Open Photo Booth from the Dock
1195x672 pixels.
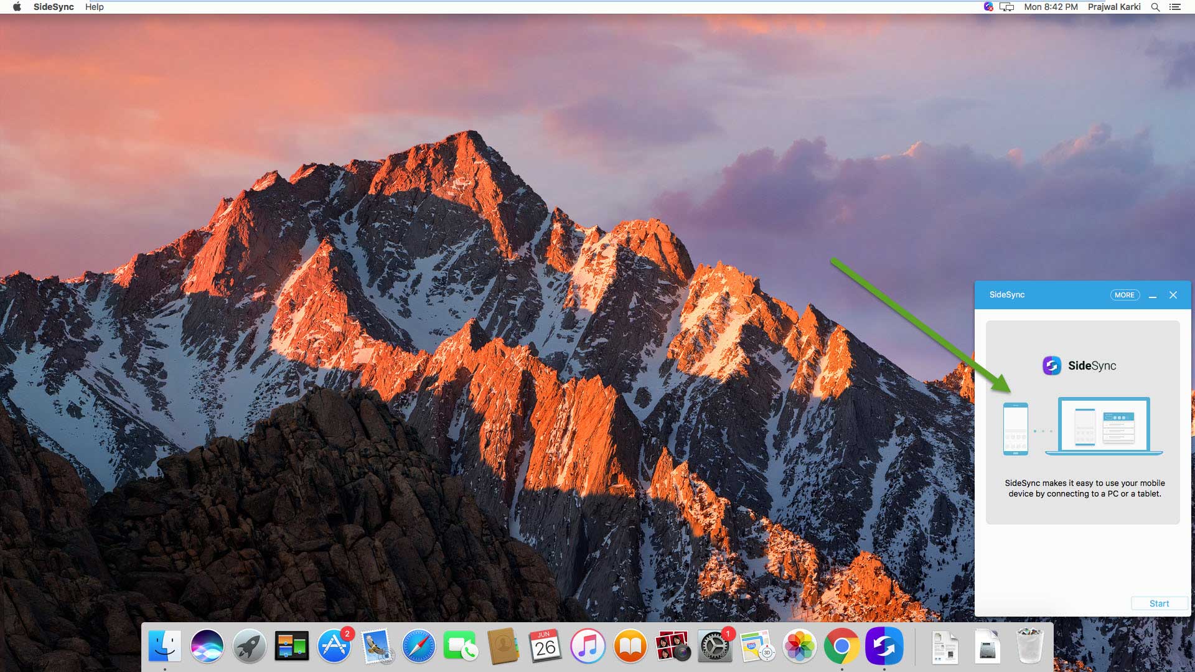coord(672,646)
